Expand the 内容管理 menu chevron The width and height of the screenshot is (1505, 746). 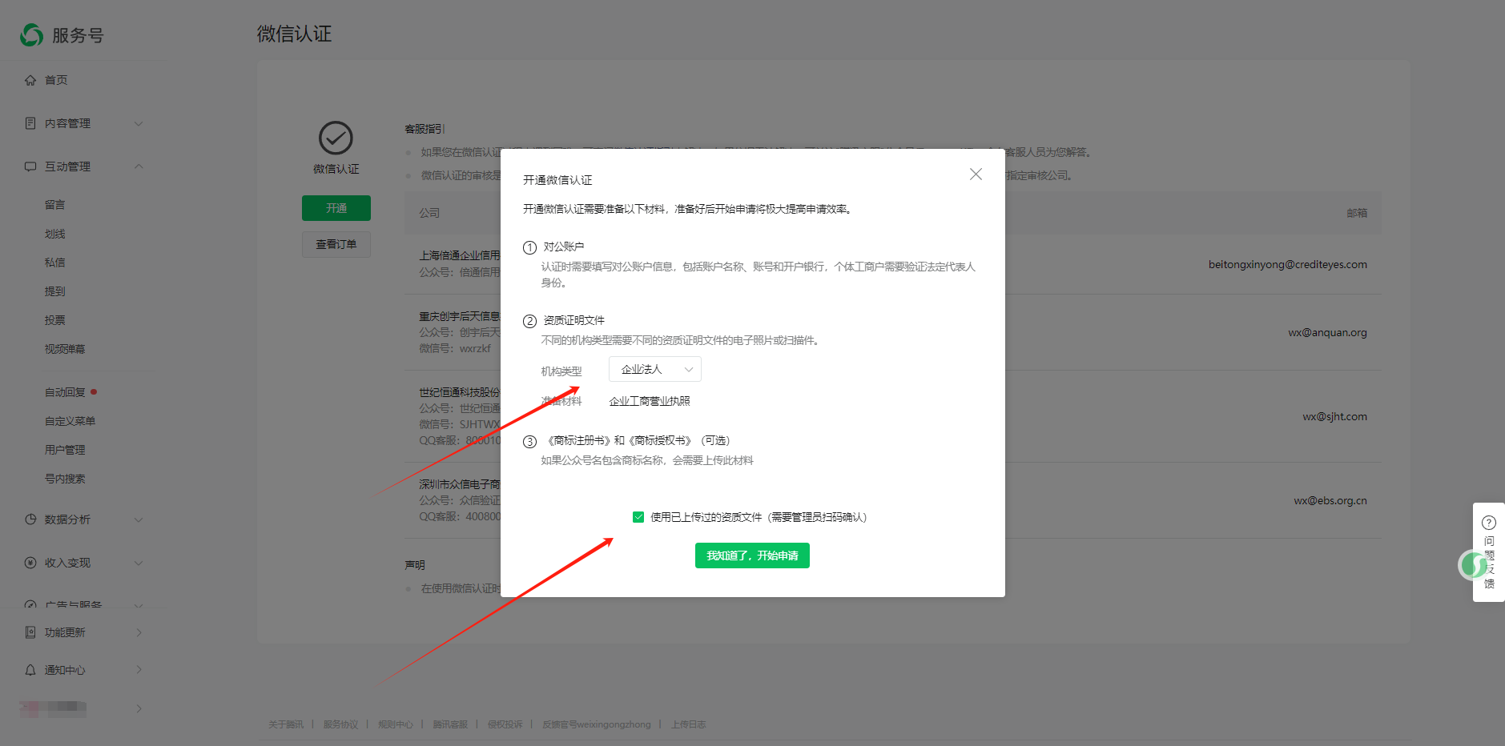click(x=139, y=123)
